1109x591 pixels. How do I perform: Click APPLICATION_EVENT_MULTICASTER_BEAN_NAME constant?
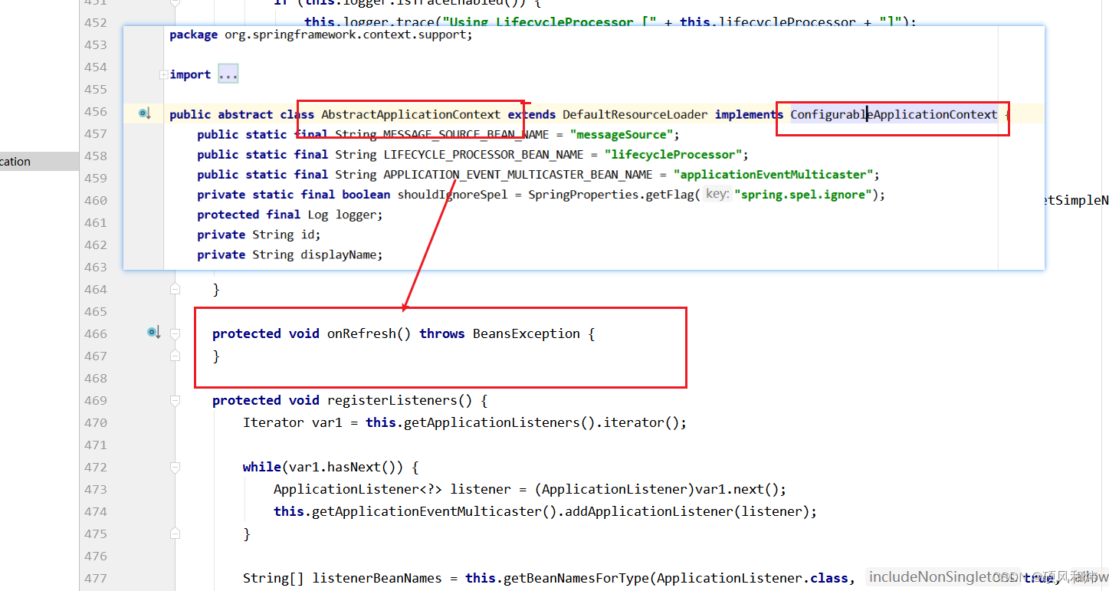click(x=518, y=175)
